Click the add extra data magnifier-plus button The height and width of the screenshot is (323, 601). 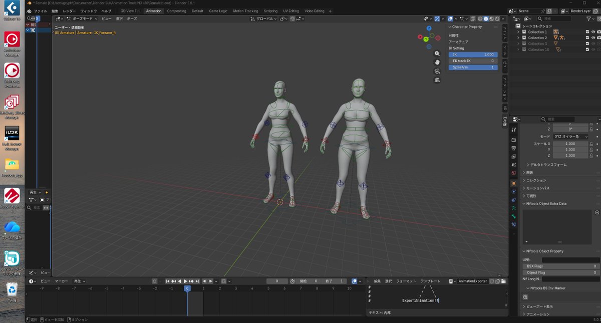pyautogui.click(x=597, y=212)
